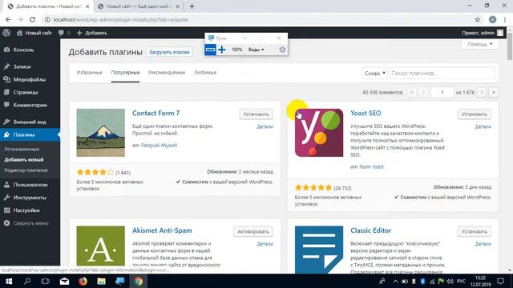The height and width of the screenshot is (288, 513).
Task: Open Детали for Yoast SEO
Action: point(483,126)
